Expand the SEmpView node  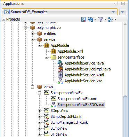point(39,128)
